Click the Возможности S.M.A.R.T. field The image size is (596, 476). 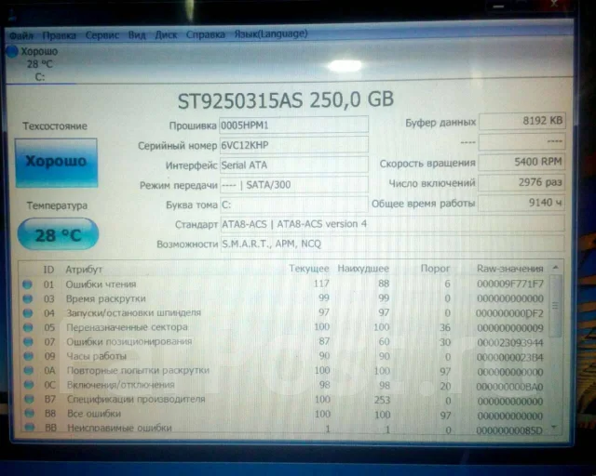point(392,244)
